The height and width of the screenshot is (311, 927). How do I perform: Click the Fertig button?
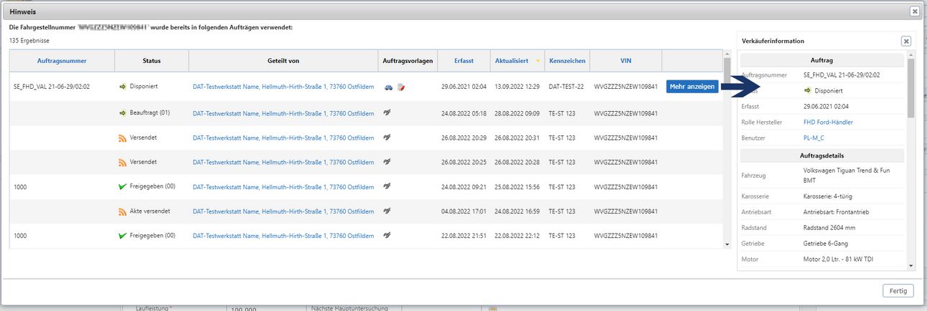(x=898, y=290)
